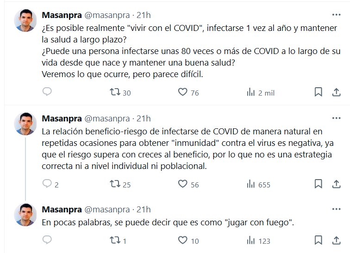Share the first tweet about COVID
Image resolution: width=350 pixels, height=253 pixels.
coord(336,92)
